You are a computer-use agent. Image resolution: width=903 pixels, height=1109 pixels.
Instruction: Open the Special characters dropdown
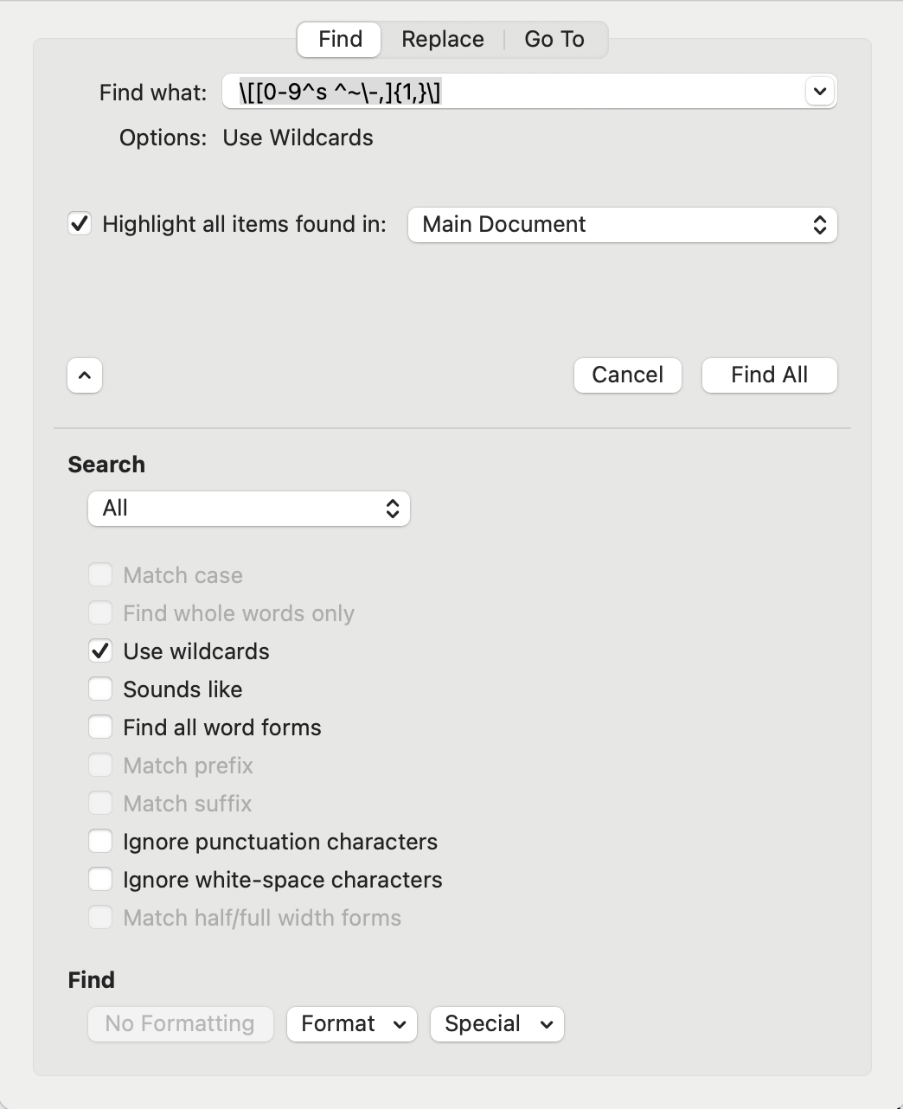pyautogui.click(x=497, y=1024)
